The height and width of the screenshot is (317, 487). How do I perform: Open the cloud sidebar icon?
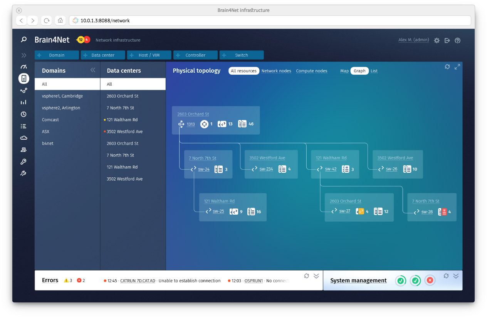tap(24, 138)
